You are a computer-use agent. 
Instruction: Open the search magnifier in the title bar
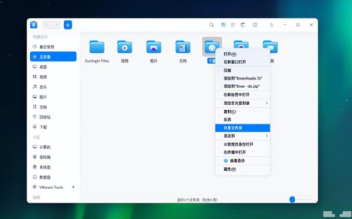click(211, 25)
